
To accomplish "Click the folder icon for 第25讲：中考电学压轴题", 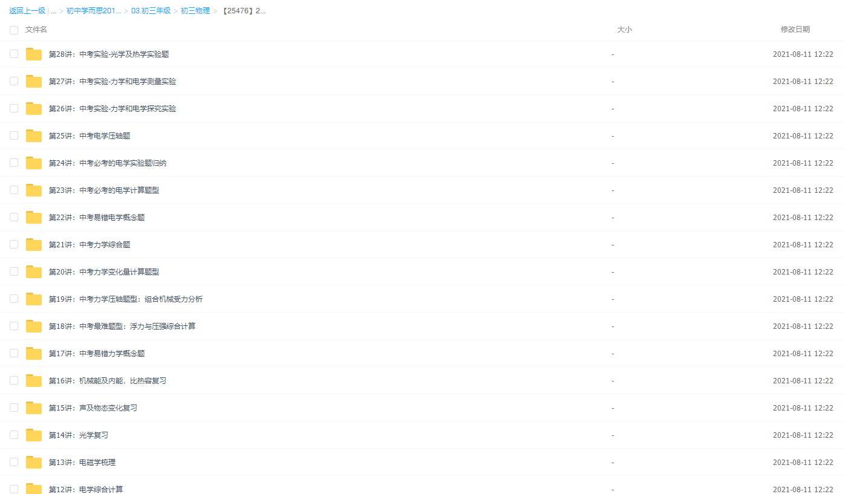I will 34,136.
